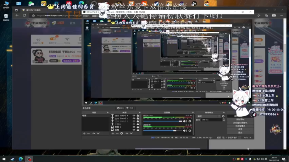Image resolution: width=289 pixels, height=162 pixels.
Task: Move the selected source down
Action: [x=131, y=133]
